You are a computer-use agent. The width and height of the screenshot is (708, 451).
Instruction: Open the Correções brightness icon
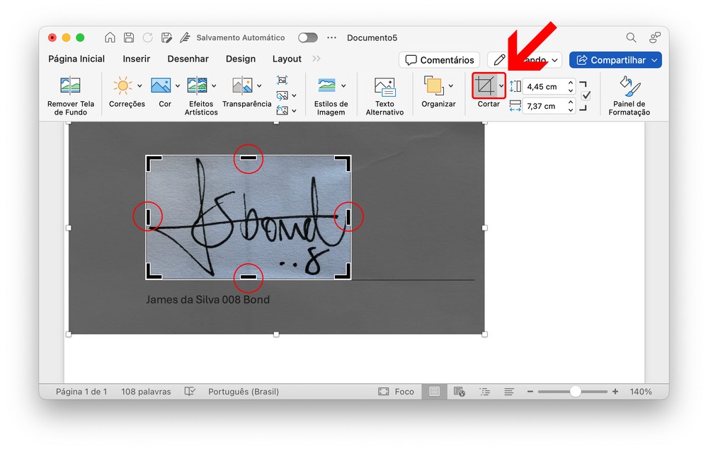pos(122,86)
